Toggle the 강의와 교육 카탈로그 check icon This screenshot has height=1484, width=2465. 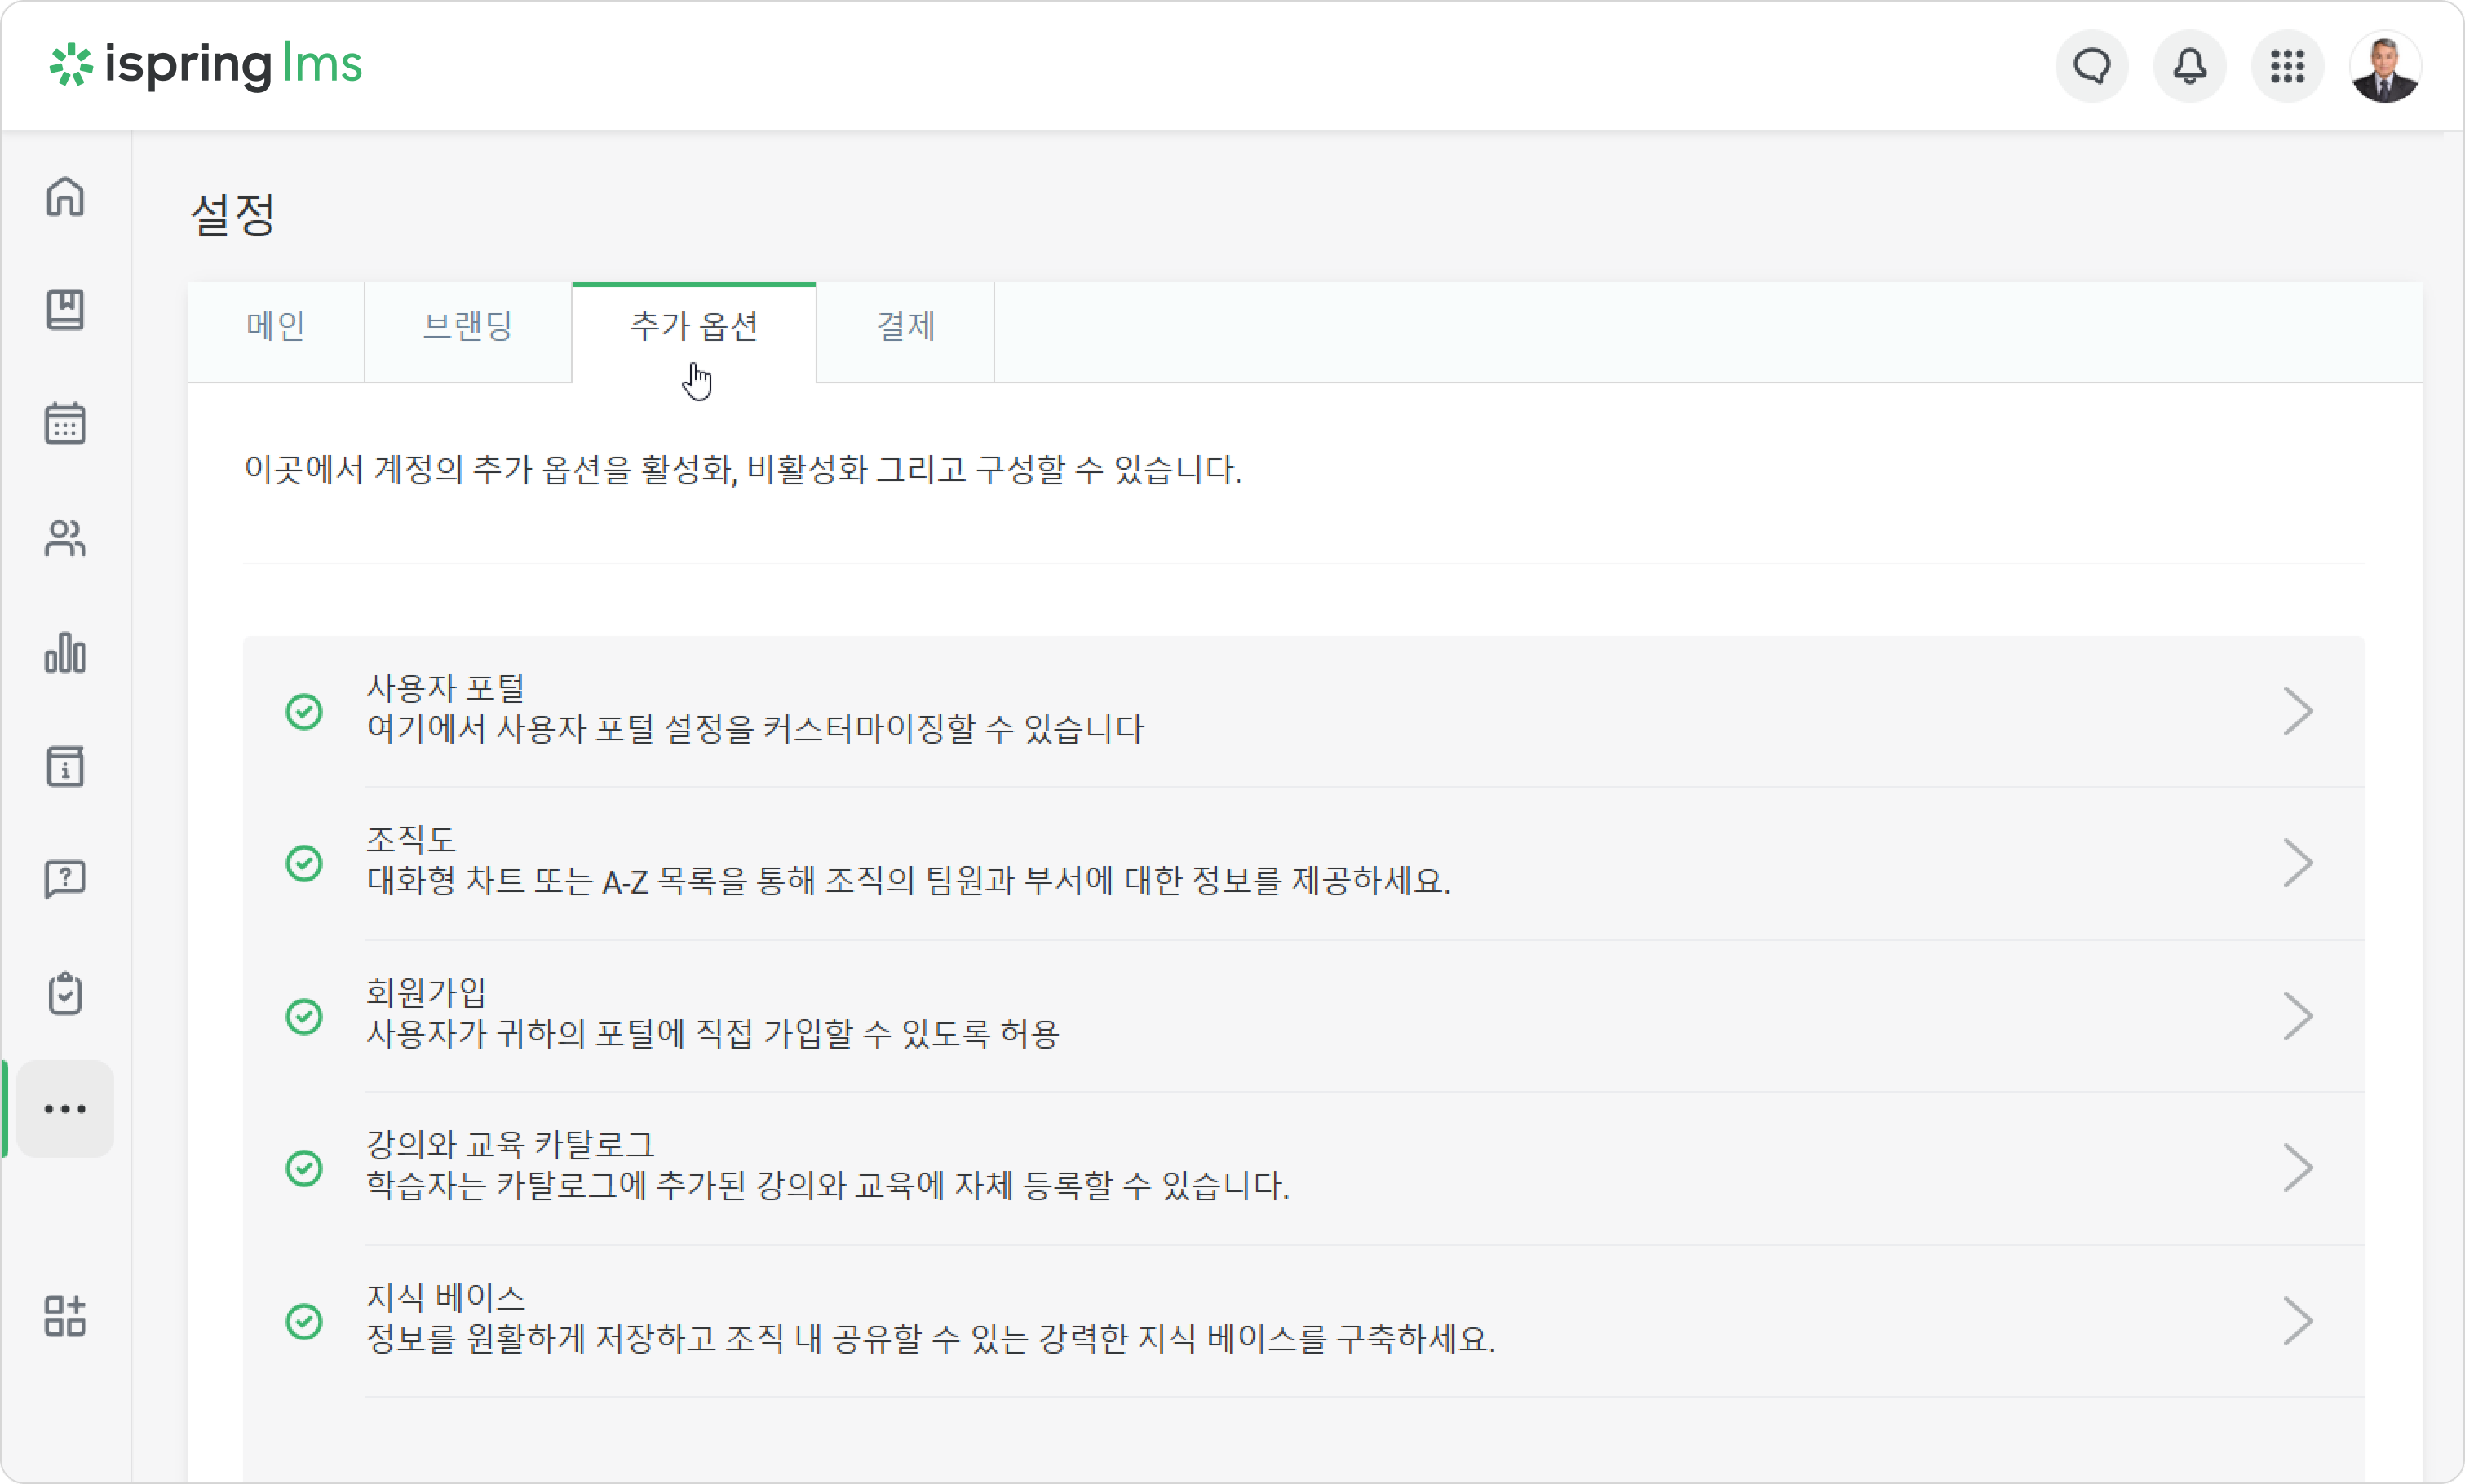pyautogui.click(x=304, y=1168)
